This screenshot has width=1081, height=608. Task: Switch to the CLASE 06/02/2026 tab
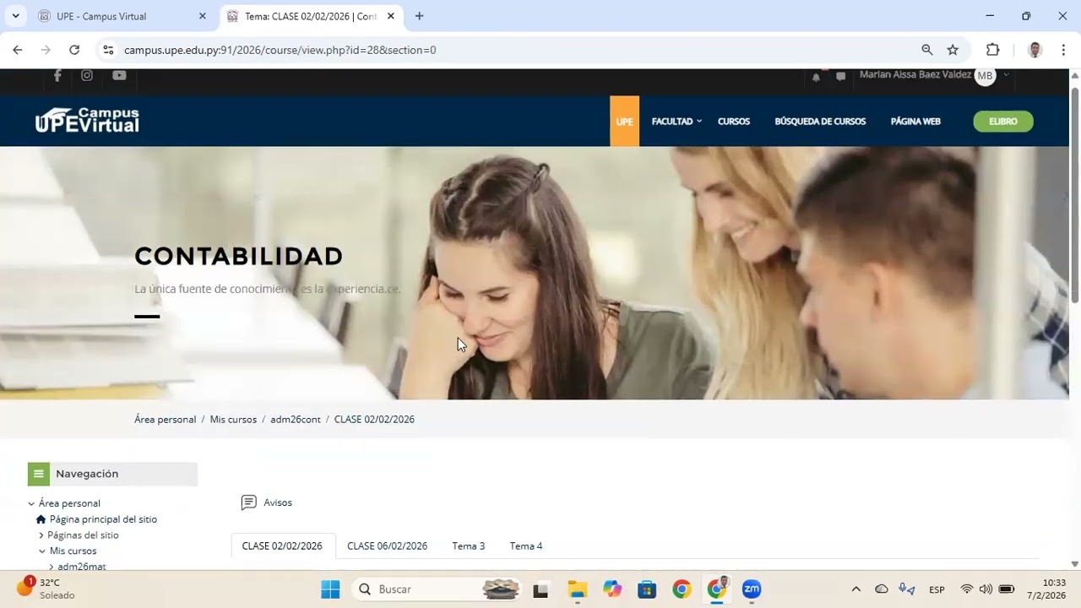[388, 546]
